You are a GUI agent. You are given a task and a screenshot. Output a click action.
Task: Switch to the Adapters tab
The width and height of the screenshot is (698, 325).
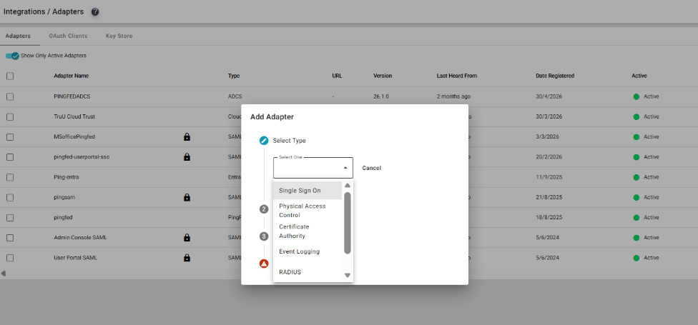coord(19,36)
